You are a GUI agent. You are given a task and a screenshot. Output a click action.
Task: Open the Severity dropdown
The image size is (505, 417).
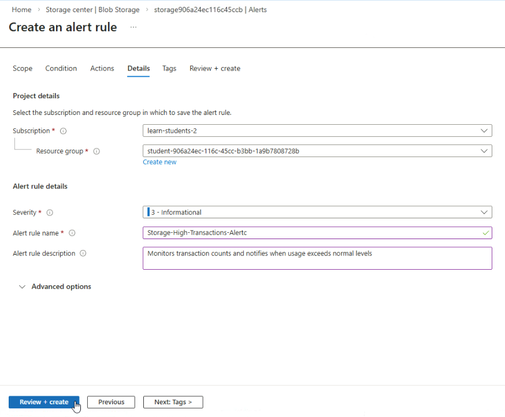pos(317,212)
